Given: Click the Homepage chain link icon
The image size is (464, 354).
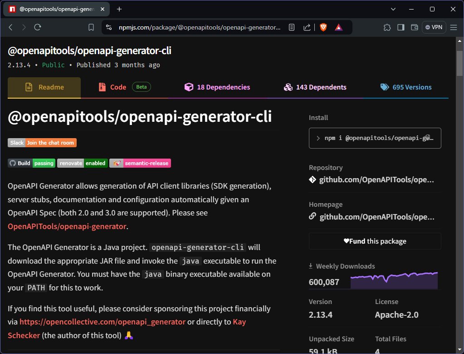Looking at the screenshot, I should tap(313, 216).
